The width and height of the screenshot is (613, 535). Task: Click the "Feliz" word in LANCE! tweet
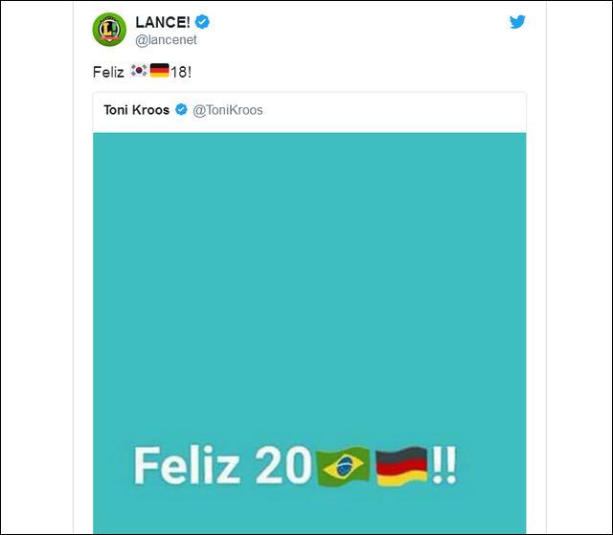click(x=108, y=72)
